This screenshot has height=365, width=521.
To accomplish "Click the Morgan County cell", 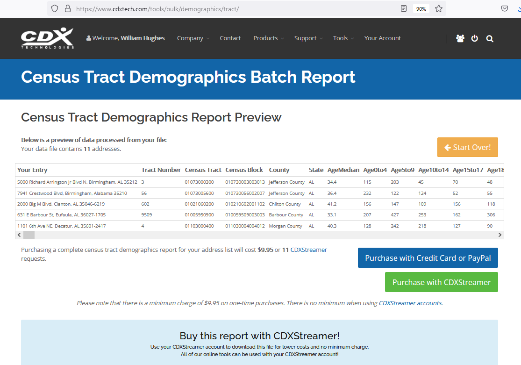I will coord(285,226).
